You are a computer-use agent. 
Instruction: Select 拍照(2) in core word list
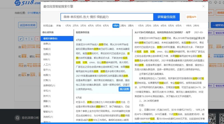(47, 54)
